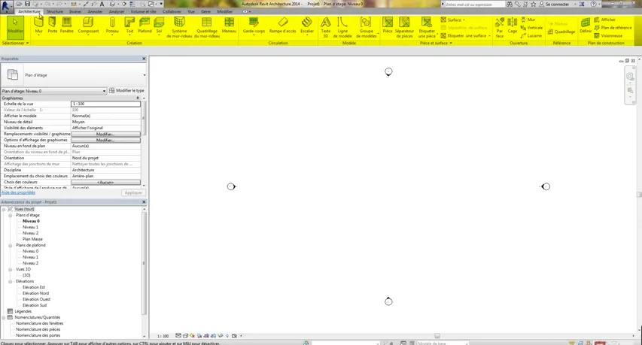The image size is (642, 345).
Task: Select the Poteau column tool
Action: tap(112, 26)
